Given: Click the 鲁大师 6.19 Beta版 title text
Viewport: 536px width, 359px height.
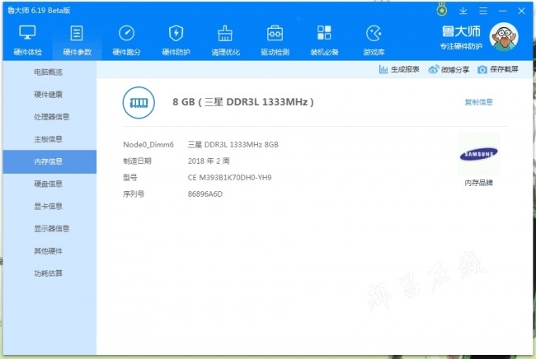Looking at the screenshot, I should (39, 11).
